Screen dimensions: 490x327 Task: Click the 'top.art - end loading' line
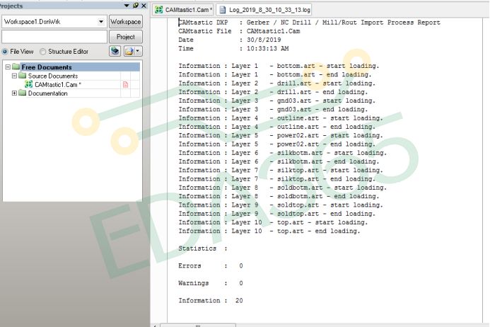click(x=269, y=231)
